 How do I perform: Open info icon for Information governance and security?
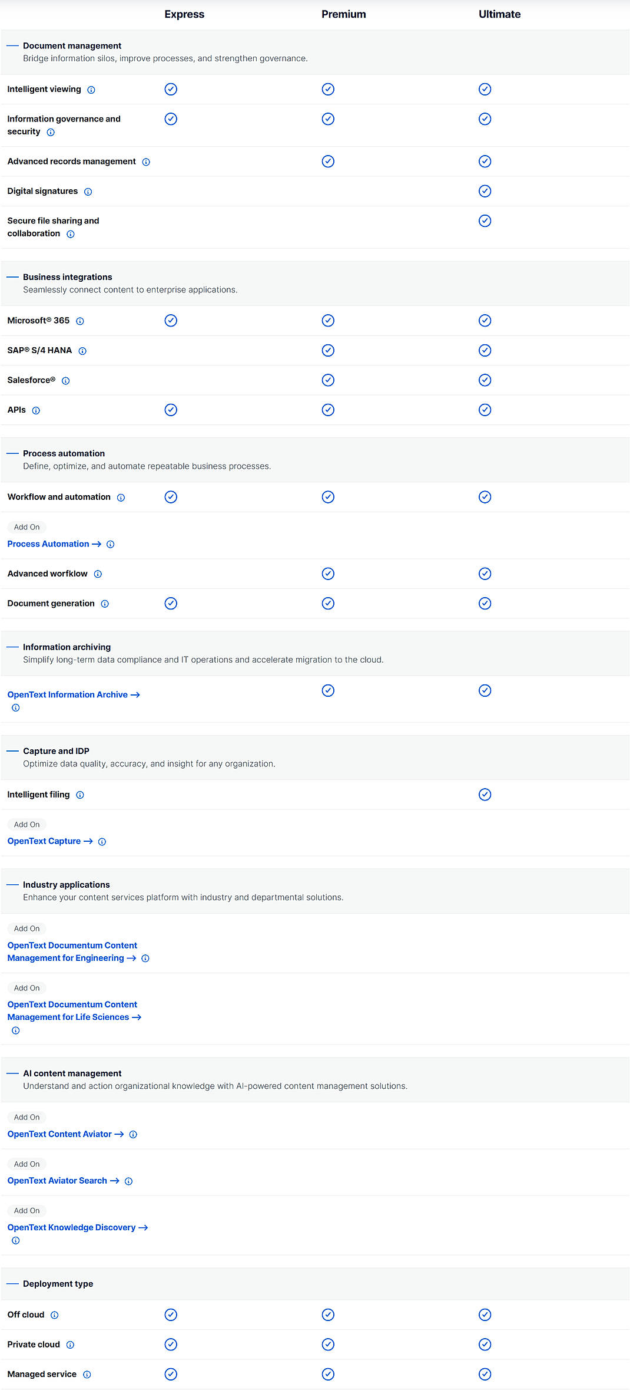[x=51, y=133]
